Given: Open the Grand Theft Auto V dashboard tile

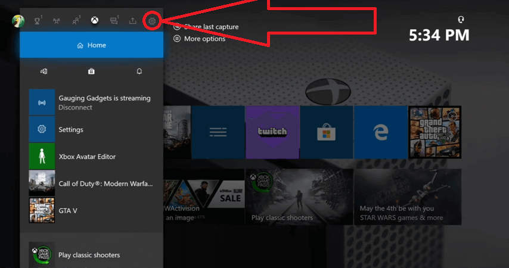Looking at the screenshot, I should coord(434,132).
